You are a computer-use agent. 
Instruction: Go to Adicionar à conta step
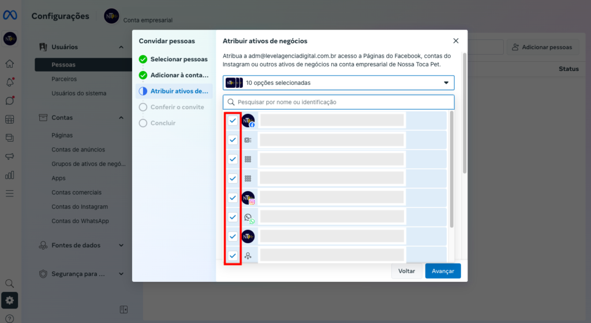coord(174,75)
